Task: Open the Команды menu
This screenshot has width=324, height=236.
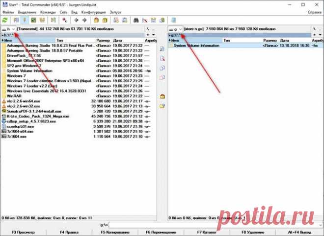Action: [x=48, y=12]
